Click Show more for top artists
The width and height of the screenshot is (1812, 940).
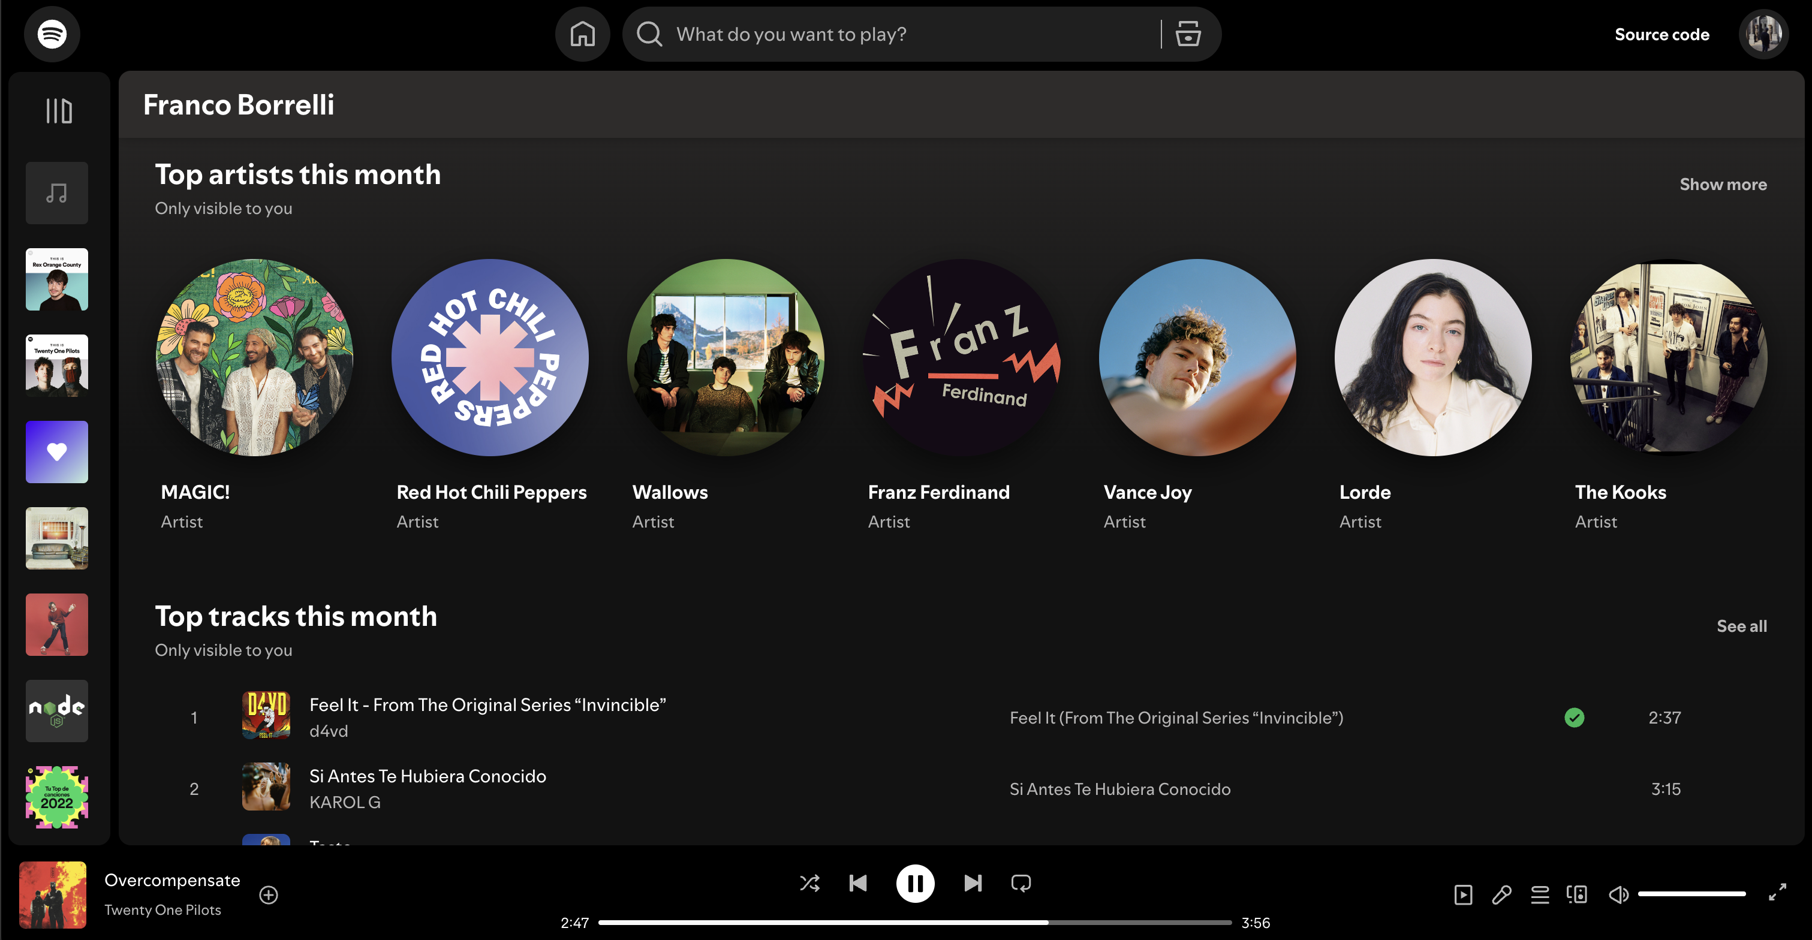pos(1723,184)
